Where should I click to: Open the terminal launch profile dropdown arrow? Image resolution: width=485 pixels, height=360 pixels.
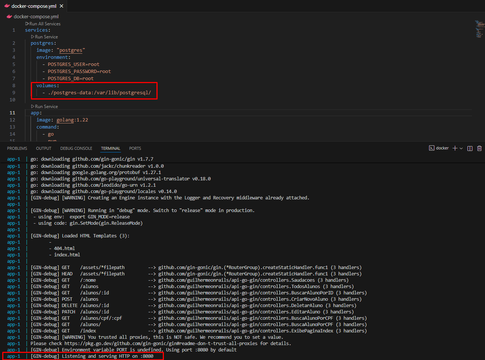461,148
